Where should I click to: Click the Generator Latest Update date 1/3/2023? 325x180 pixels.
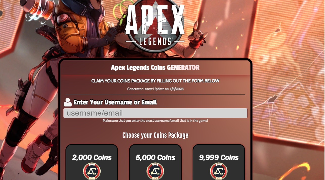pos(176,89)
